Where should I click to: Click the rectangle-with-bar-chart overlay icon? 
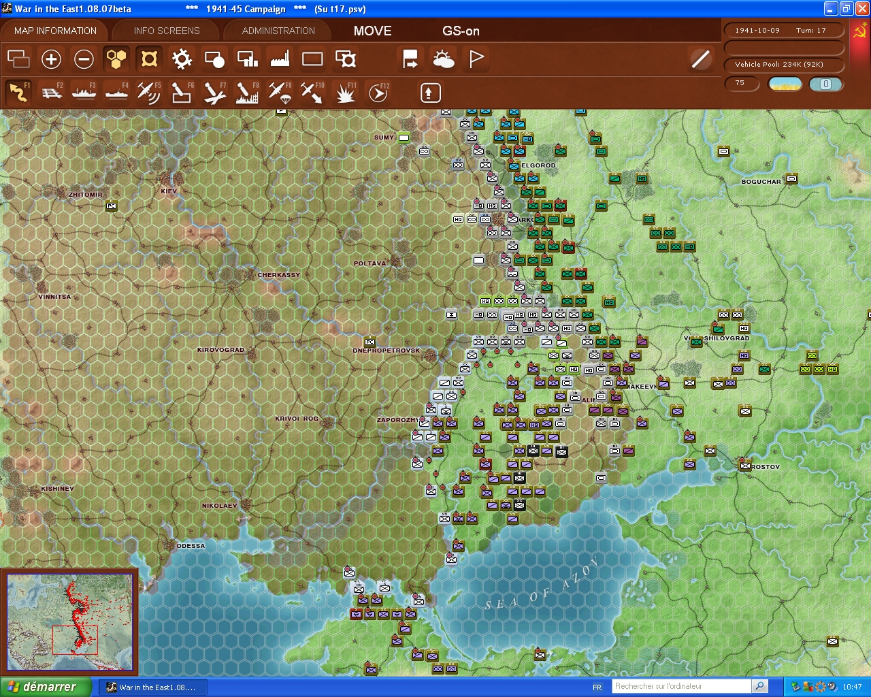247,59
